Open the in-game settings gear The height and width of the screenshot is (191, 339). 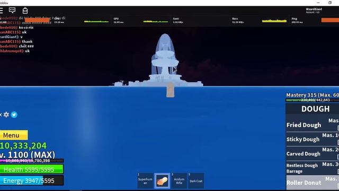6,115
